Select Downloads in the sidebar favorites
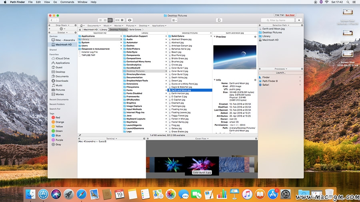Image resolution: width=360 pixels, height=202 pixels. pos(62,81)
